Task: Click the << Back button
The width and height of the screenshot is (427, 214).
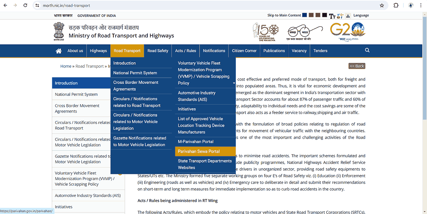Action: (x=357, y=66)
